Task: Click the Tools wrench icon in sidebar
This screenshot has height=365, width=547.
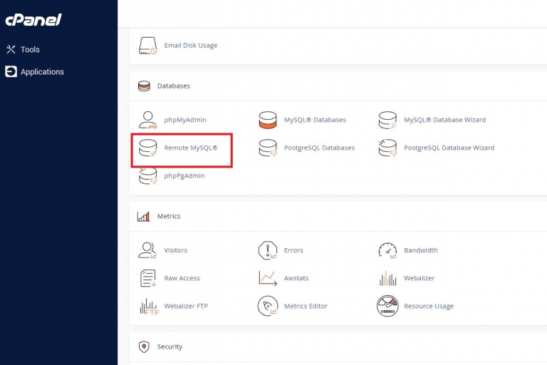Action: pyautogui.click(x=11, y=50)
